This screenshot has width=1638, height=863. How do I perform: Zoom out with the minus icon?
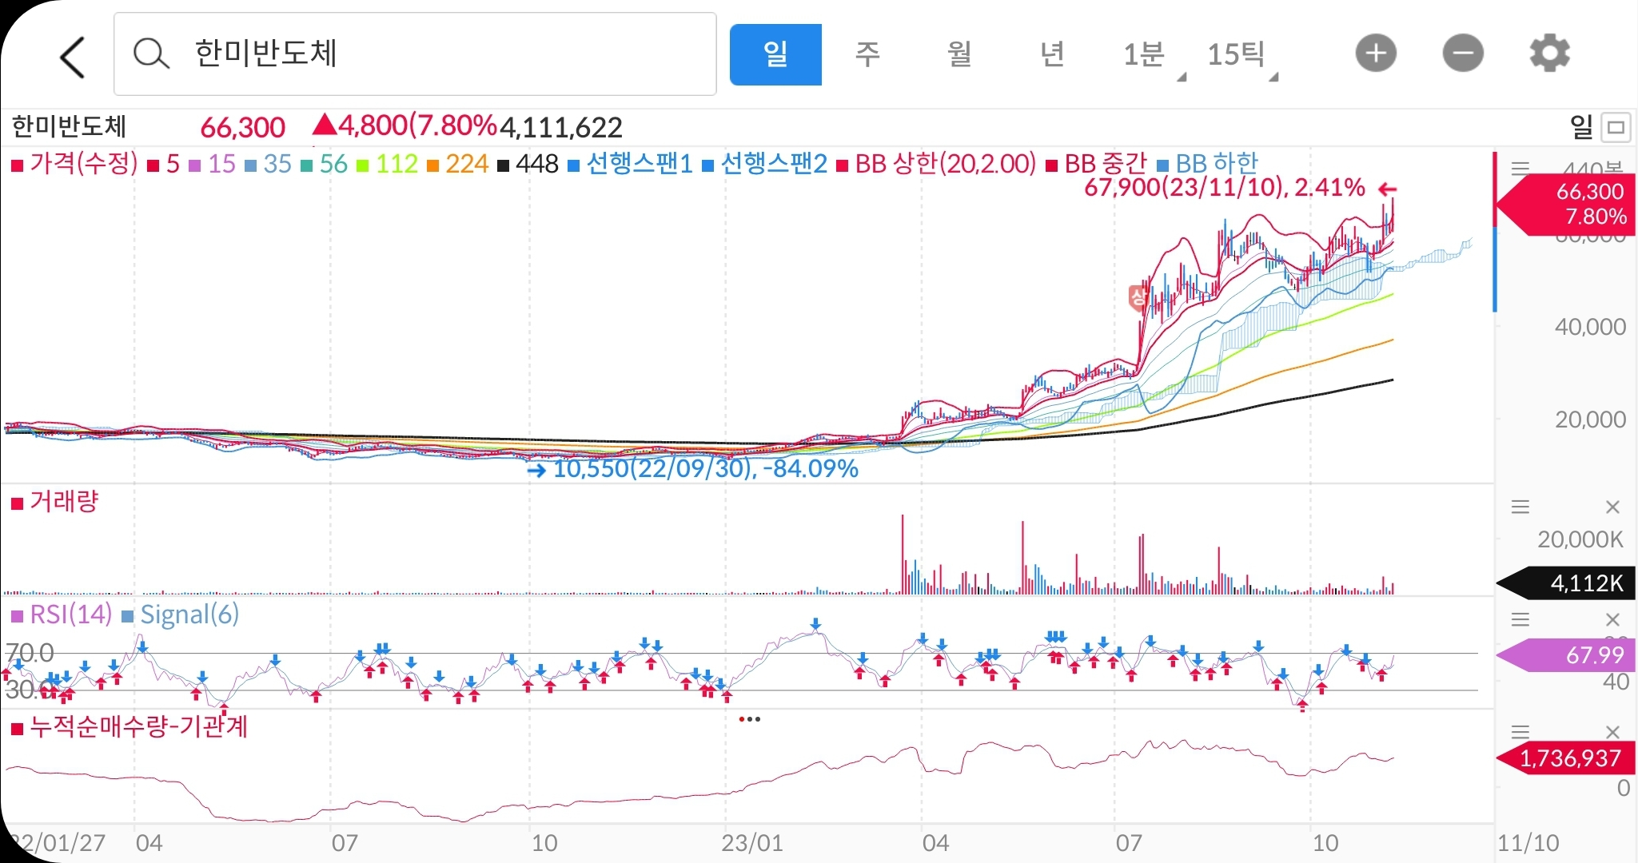pos(1463,54)
